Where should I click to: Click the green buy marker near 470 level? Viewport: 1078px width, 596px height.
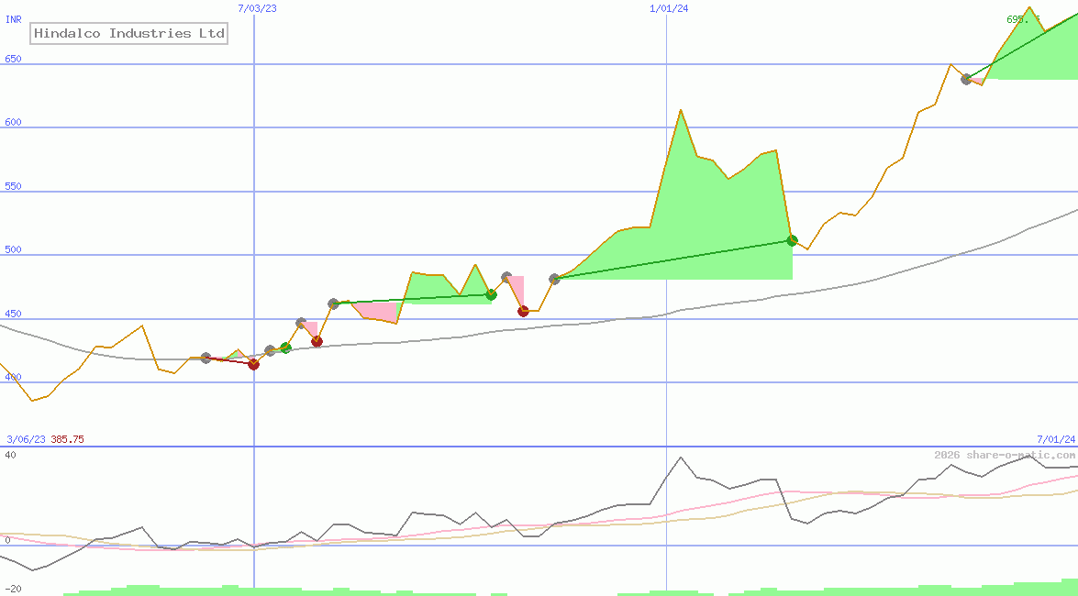pos(492,294)
